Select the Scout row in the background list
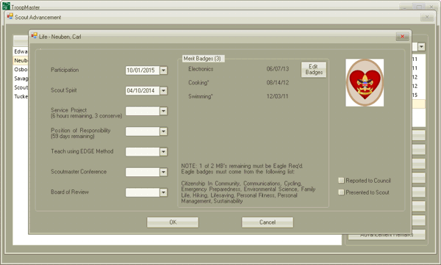This screenshot has height=265, width=441. coord(21,87)
